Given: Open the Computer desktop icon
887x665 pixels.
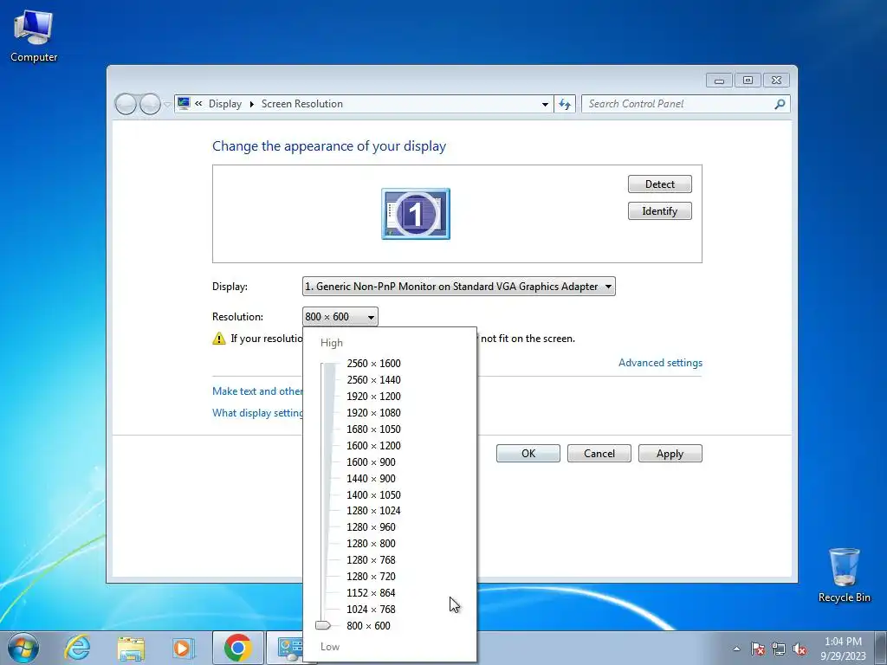Looking at the screenshot, I should click(34, 36).
